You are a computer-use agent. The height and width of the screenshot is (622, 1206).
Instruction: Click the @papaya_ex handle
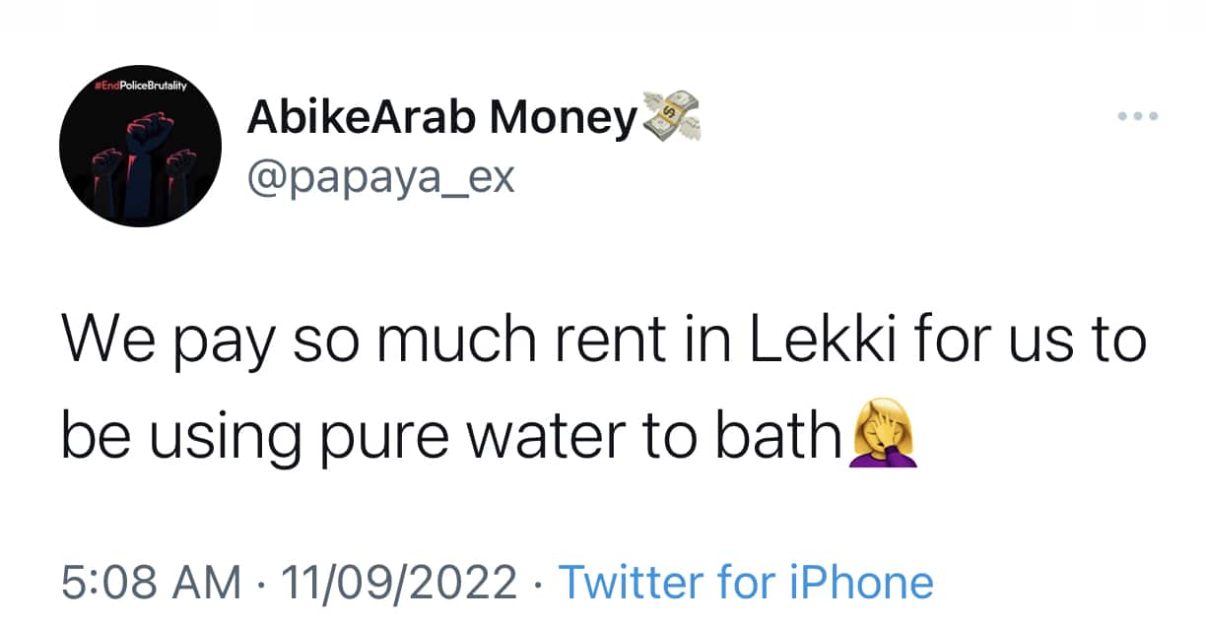click(x=380, y=177)
